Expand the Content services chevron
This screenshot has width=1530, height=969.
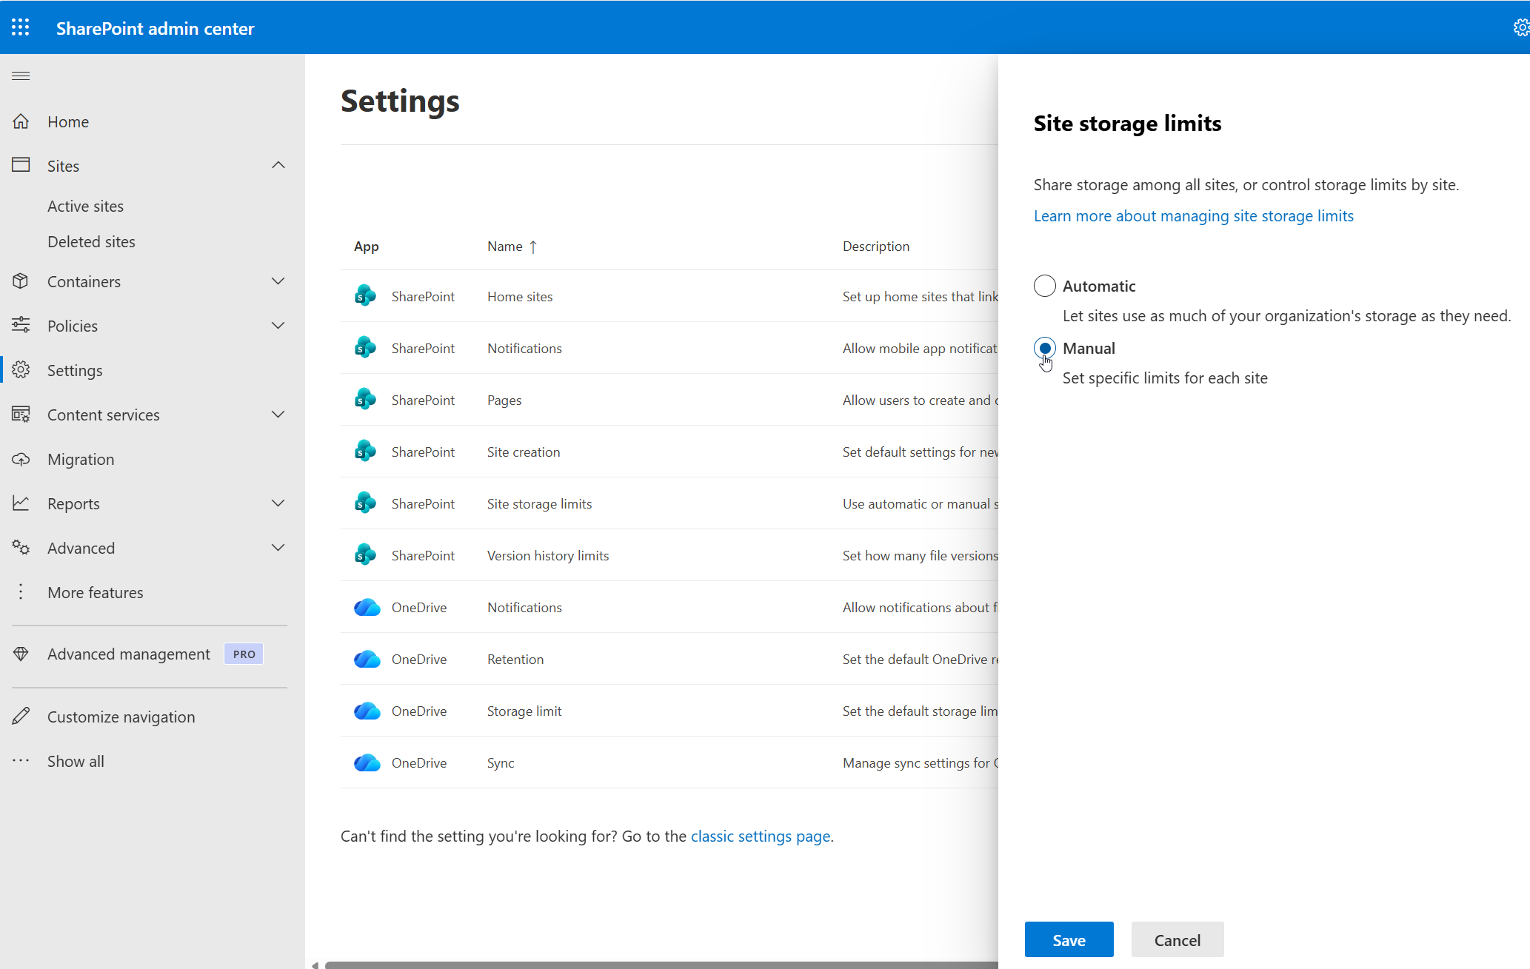click(278, 415)
